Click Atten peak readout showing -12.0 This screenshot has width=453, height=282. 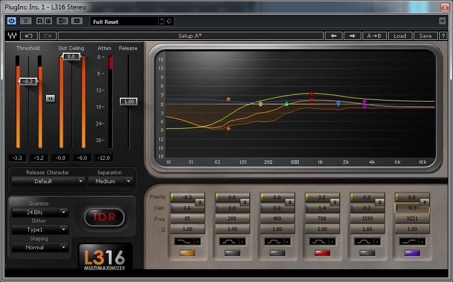(104, 158)
